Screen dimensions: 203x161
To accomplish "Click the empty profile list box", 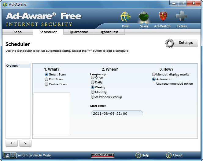I will pos(52,114).
